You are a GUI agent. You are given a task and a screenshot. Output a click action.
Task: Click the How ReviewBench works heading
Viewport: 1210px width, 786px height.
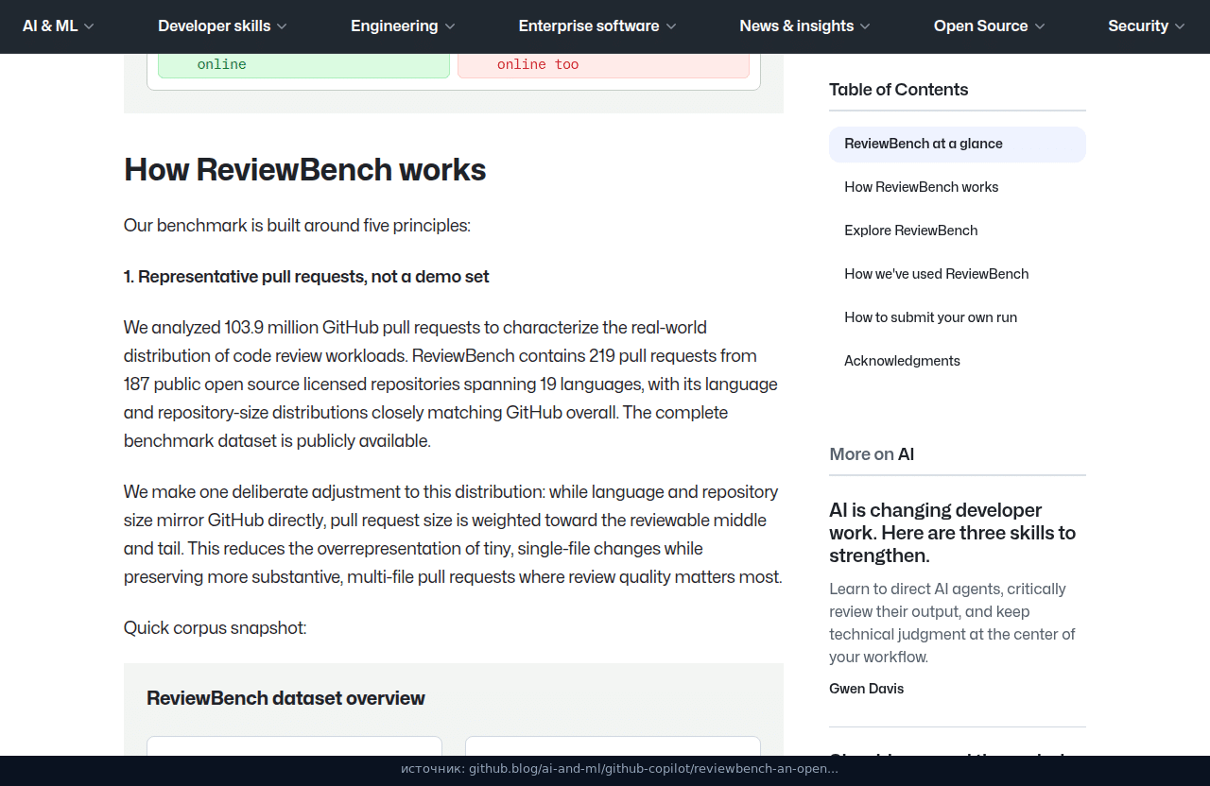(305, 170)
